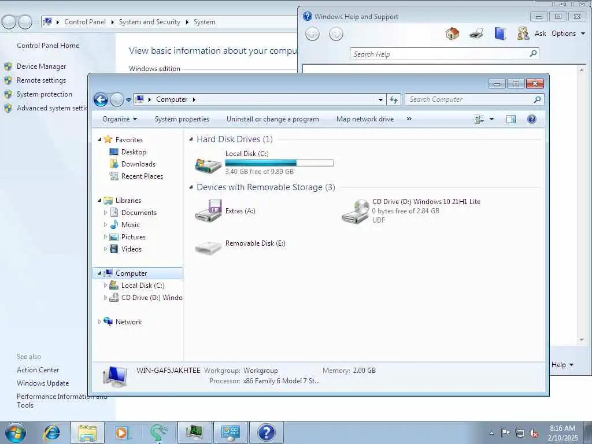Click the refresh button next to address bar
Screen dimensions: 592x444
click(394, 99)
